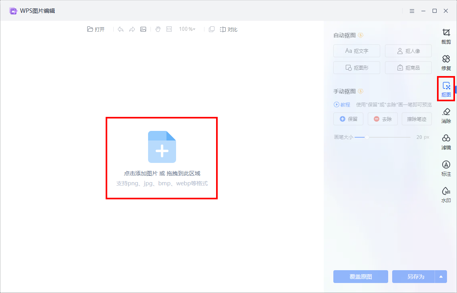This screenshot has height=293, width=457.
Task: Click the 覆盖原图 overwrite original button
Action: (x=361, y=276)
